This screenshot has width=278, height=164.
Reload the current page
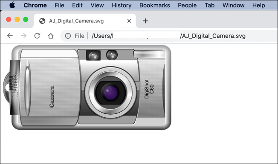(37, 36)
